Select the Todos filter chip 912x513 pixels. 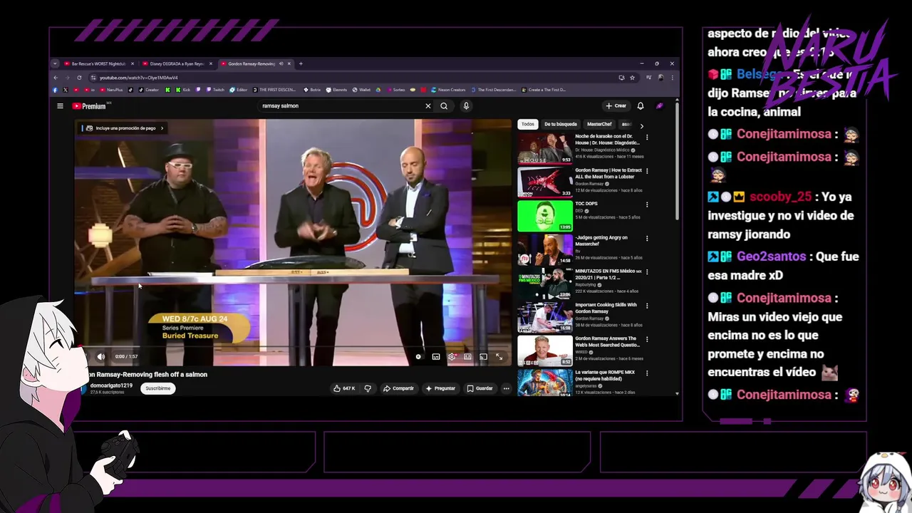(527, 124)
